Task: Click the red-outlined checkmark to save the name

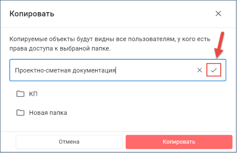Action: pyautogui.click(x=214, y=70)
